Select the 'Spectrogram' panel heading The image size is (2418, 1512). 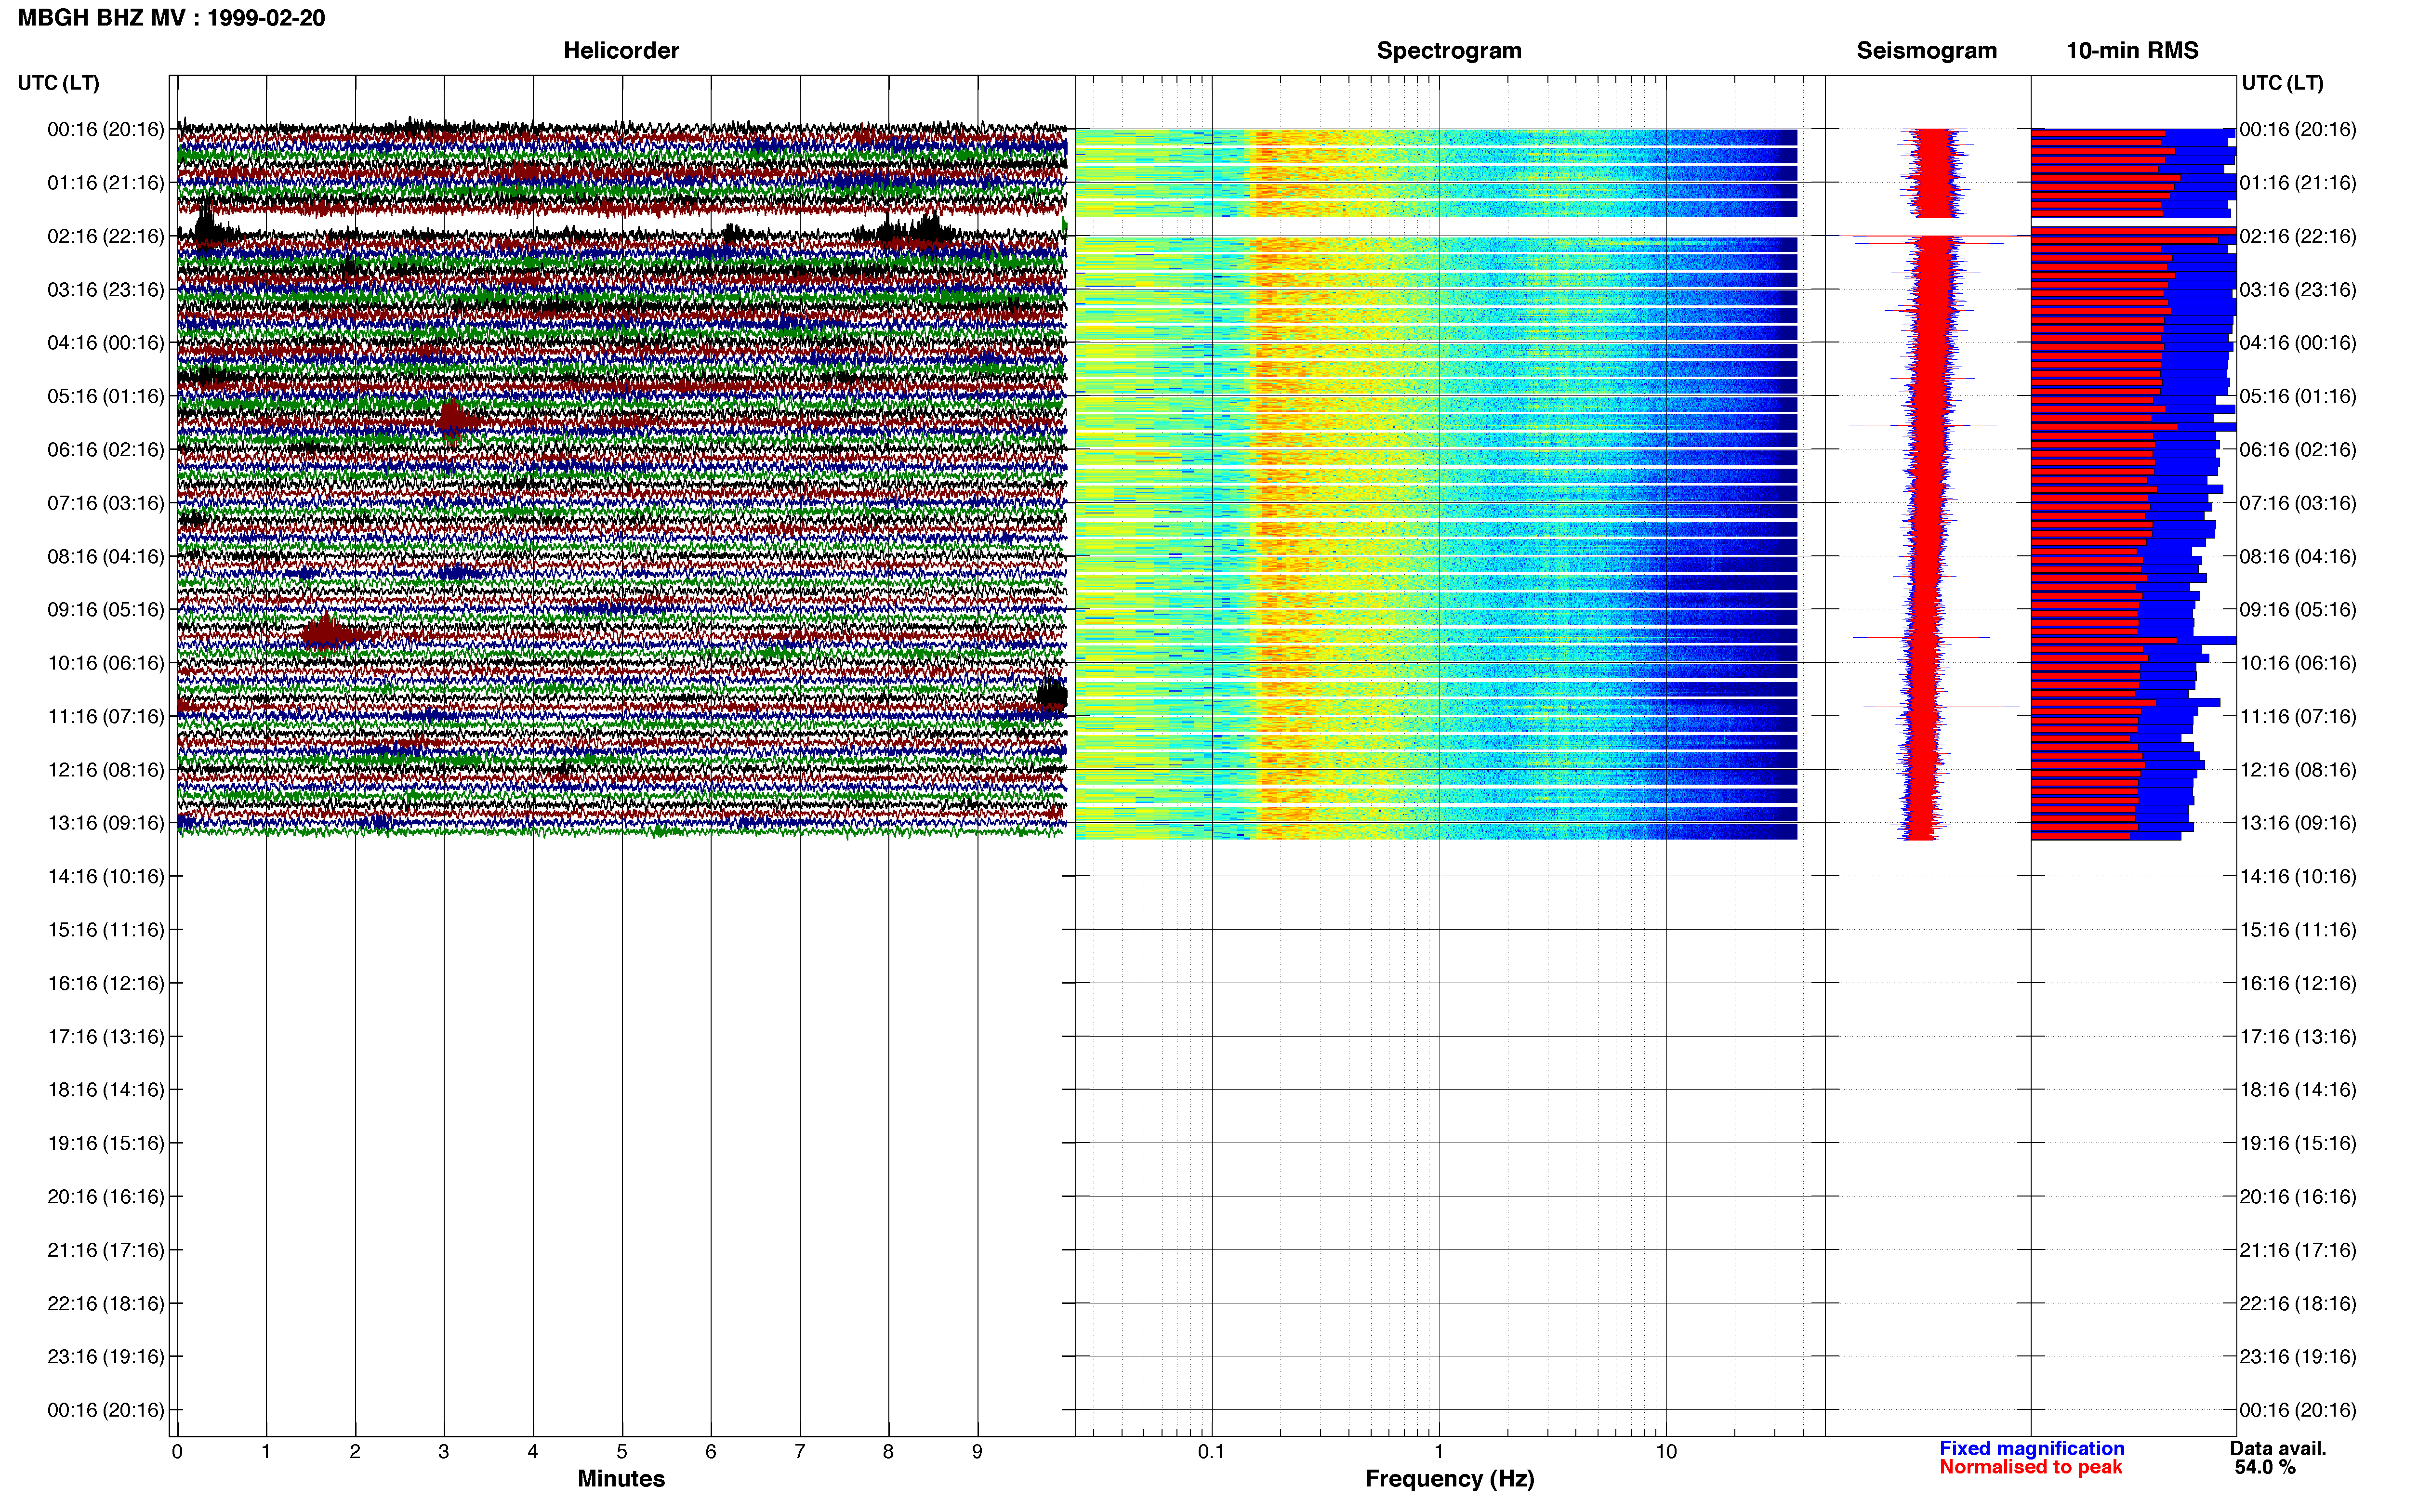click(1449, 50)
